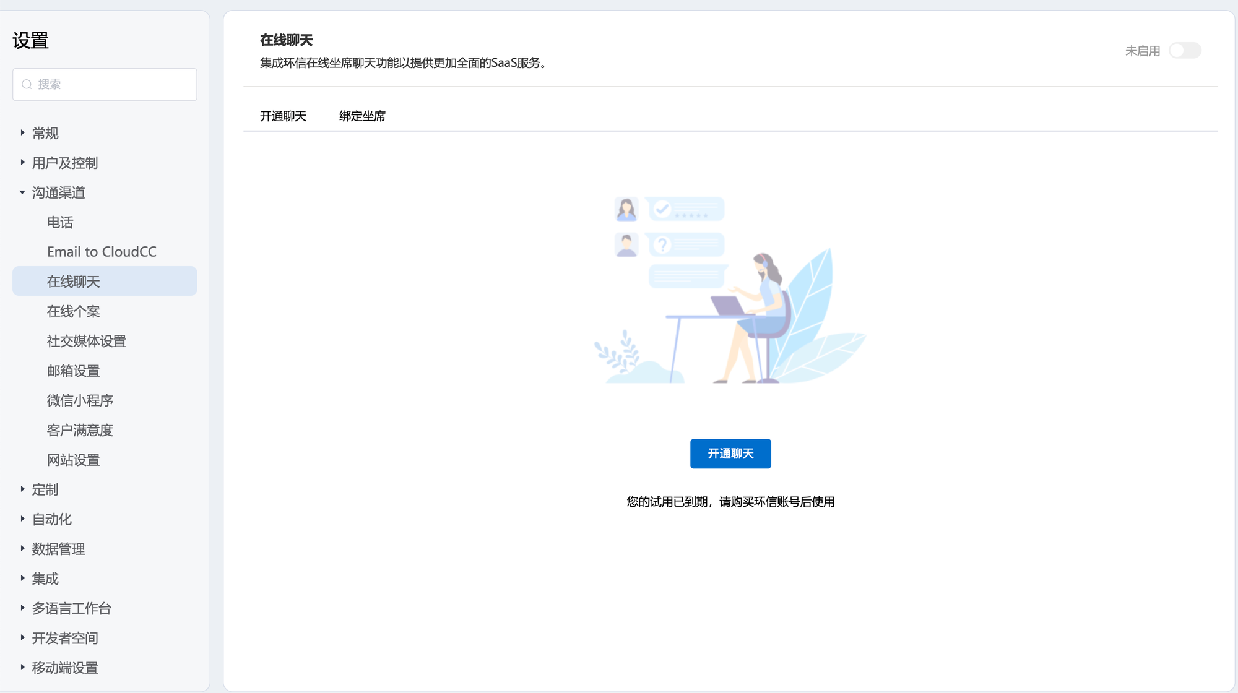
Task: Go to 客户满意度 settings
Action: 80,430
